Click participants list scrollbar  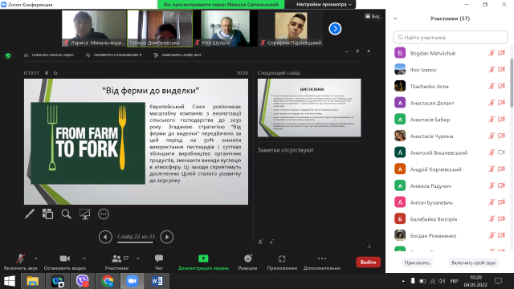coord(512,83)
